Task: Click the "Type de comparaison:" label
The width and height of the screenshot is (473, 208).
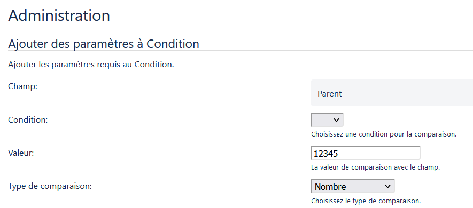Action: click(x=50, y=186)
